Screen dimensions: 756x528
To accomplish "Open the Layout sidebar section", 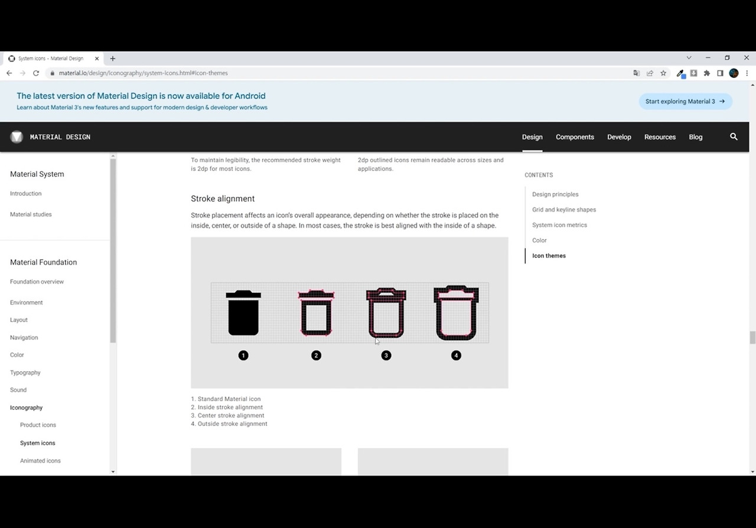I will pos(19,320).
